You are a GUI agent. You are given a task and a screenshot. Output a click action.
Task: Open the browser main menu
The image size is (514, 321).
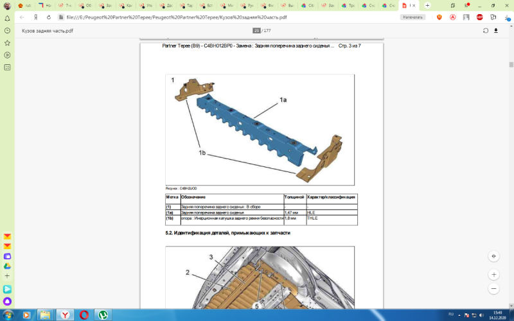coord(467,5)
